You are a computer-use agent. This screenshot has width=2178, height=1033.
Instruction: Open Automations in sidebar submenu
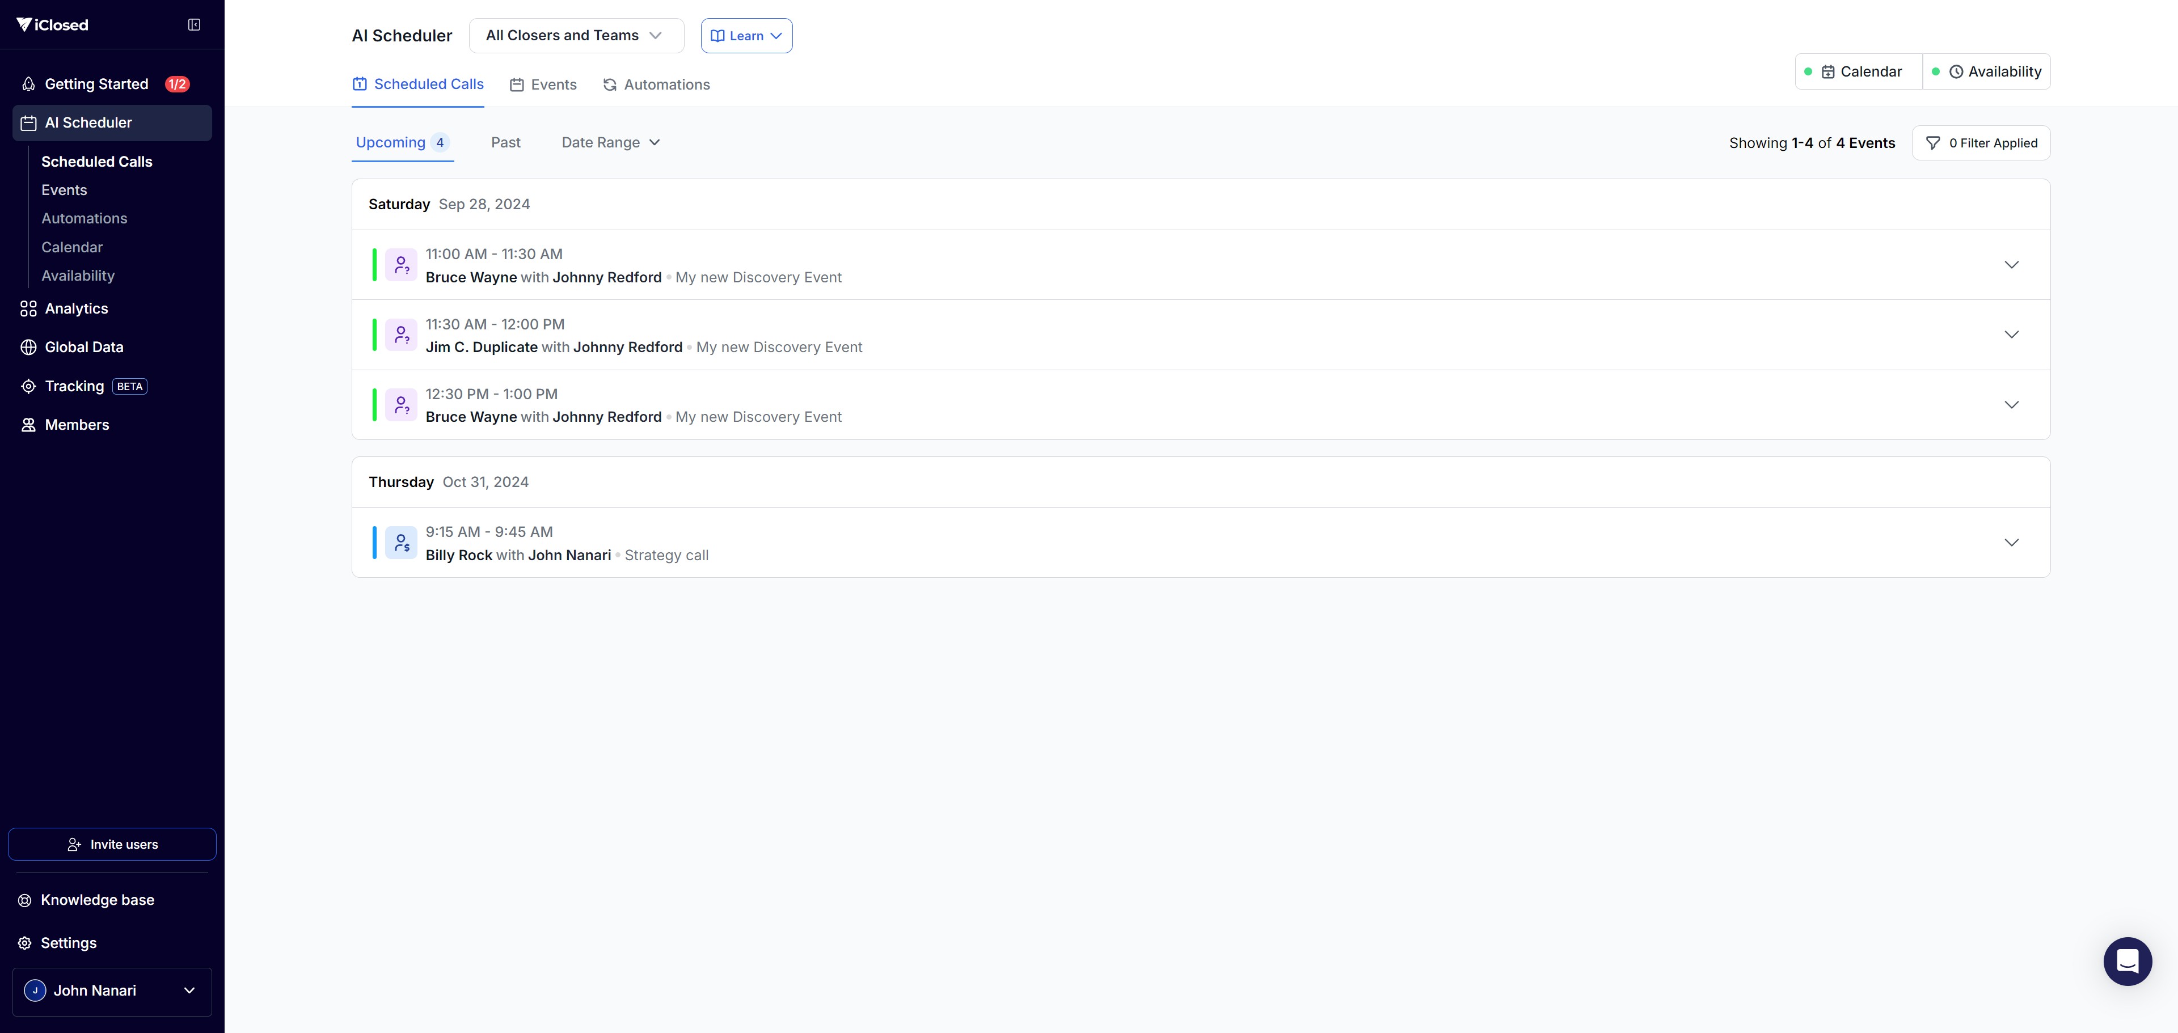tap(84, 219)
